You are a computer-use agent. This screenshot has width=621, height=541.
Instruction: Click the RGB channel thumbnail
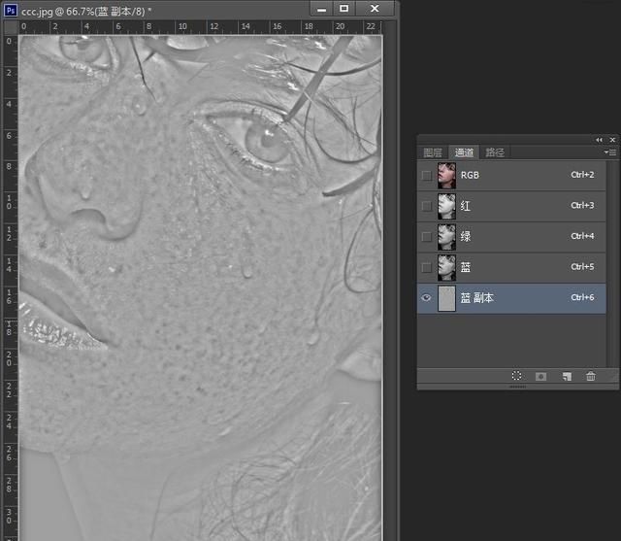pos(447,176)
